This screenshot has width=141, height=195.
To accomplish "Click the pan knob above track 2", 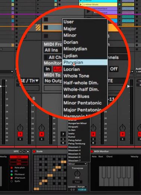I will click(20, 128).
